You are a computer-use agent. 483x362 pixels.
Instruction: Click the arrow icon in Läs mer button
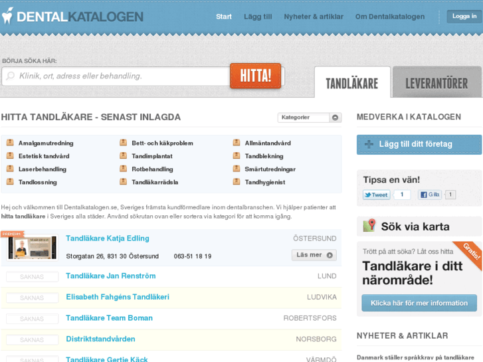(x=330, y=255)
